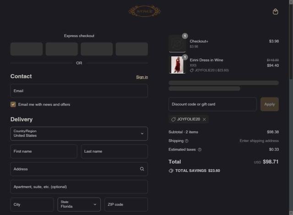Click the Checkout+ item title
293x215 pixels.
[199, 41]
